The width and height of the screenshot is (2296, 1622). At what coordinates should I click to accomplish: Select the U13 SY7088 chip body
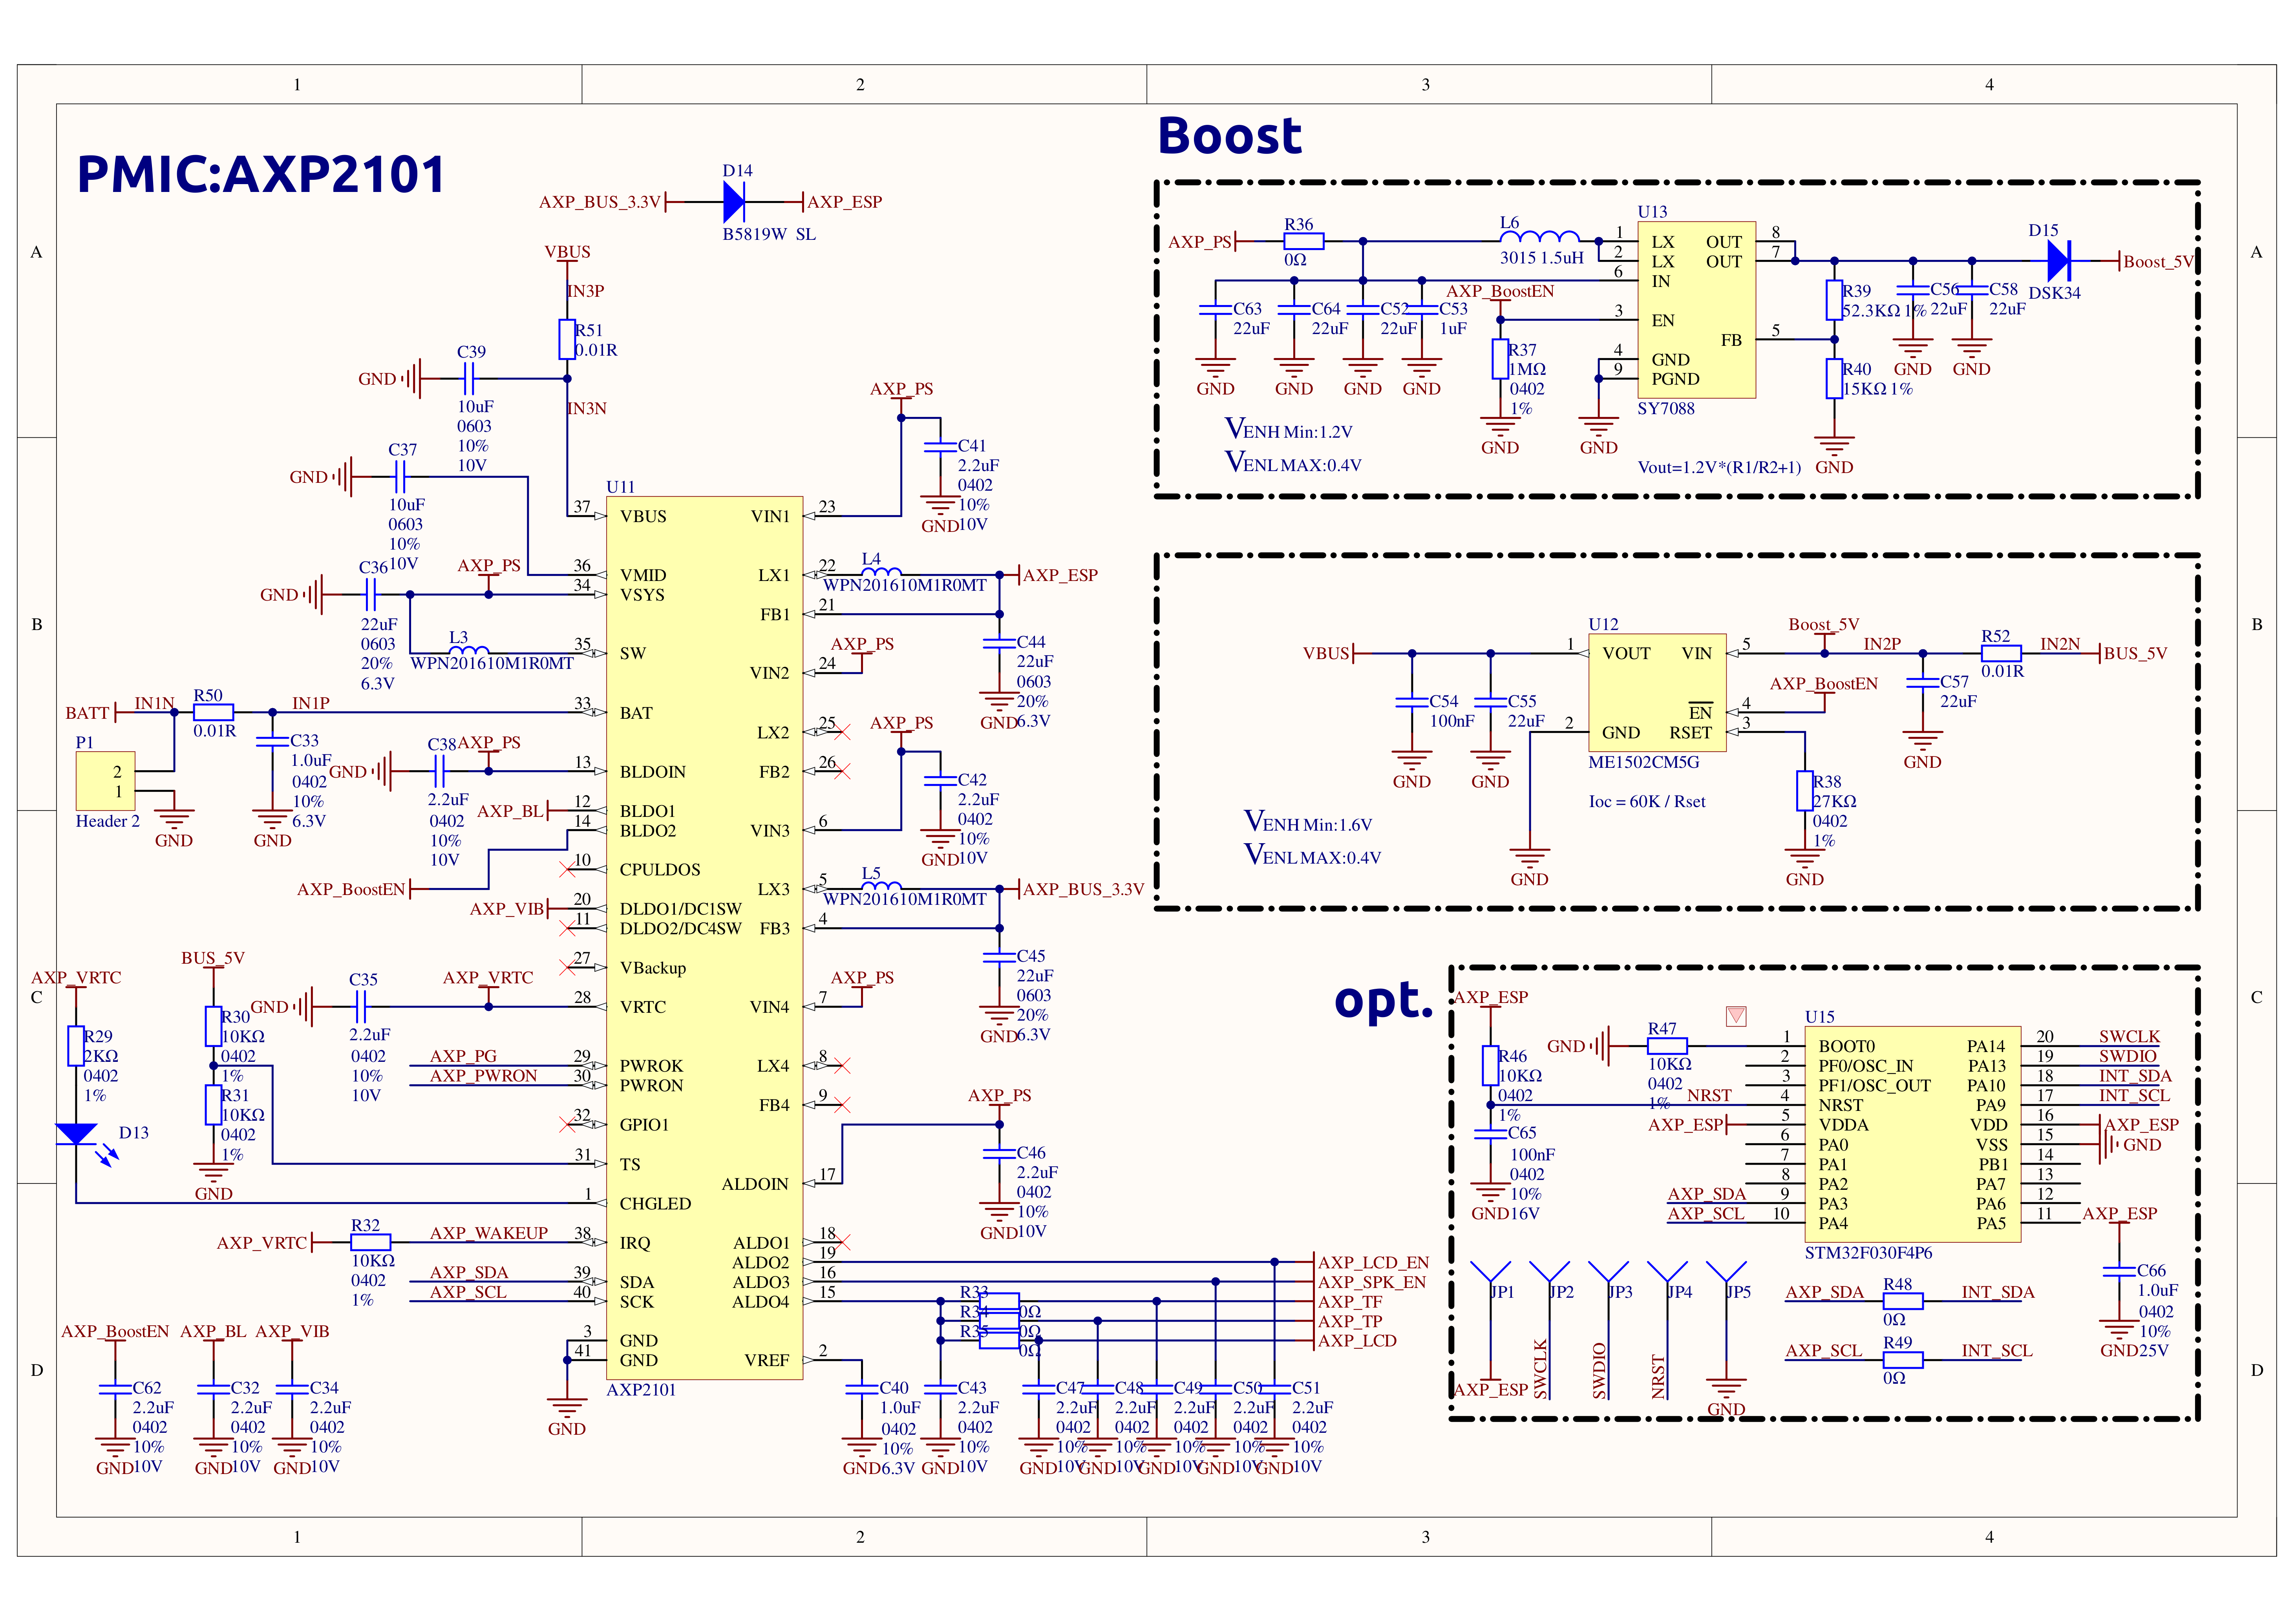pyautogui.click(x=1696, y=310)
